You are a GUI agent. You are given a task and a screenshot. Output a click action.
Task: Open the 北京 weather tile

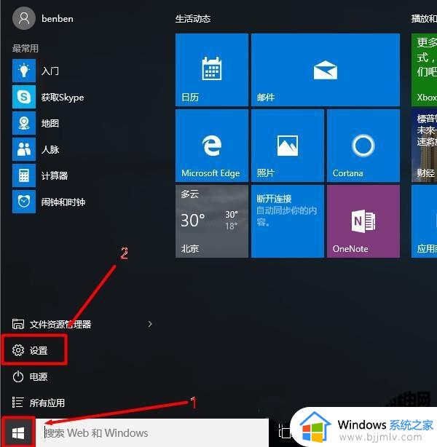coord(212,221)
